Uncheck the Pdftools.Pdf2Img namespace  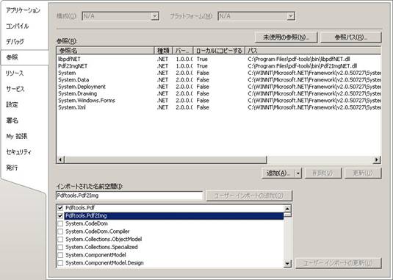[60, 216]
